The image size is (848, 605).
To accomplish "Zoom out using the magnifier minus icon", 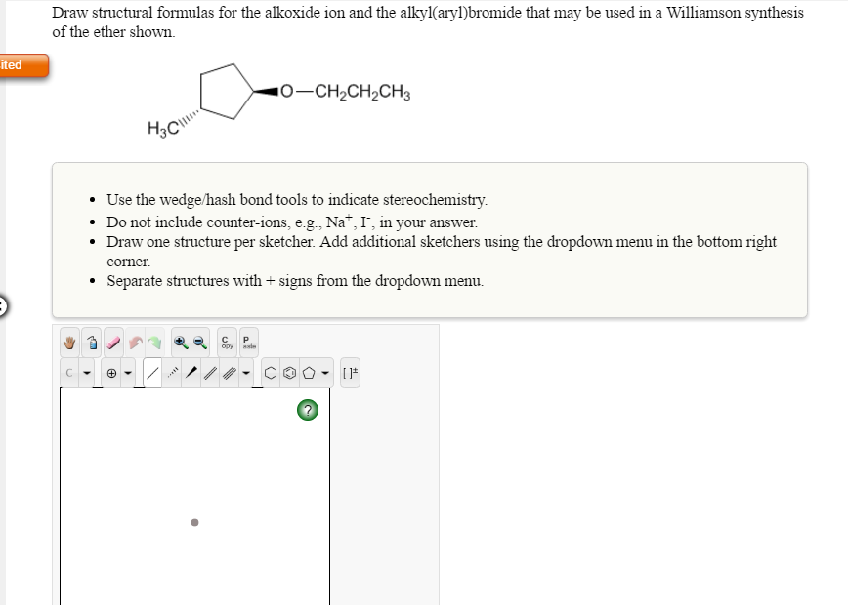I will coord(198,343).
